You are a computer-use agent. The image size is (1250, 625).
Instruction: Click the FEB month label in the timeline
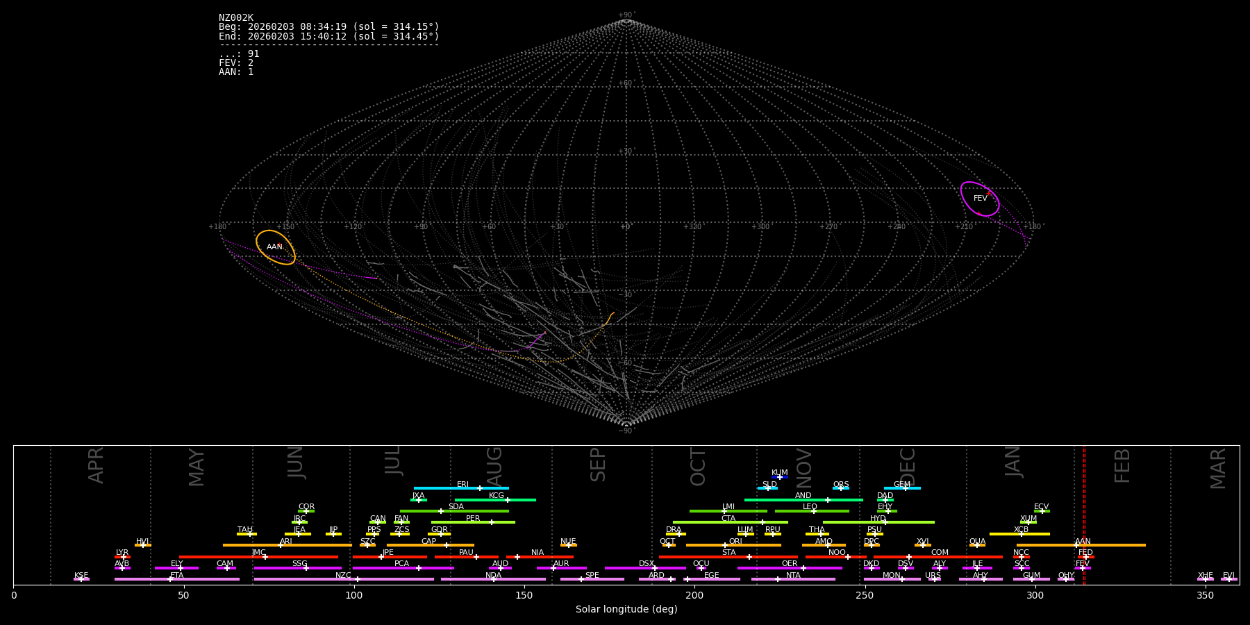pos(1122,465)
